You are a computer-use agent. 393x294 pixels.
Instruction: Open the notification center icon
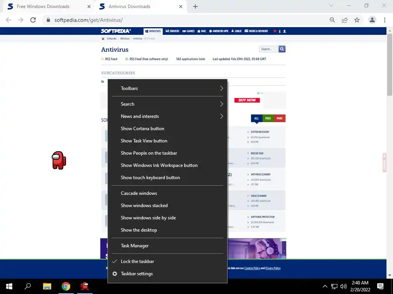coord(380,286)
